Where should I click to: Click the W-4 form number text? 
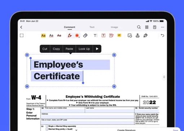tap(36, 98)
